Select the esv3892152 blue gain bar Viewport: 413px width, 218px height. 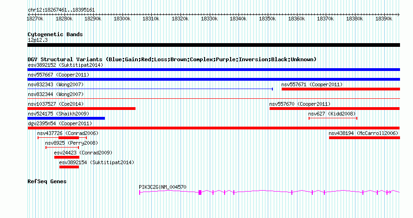tap(213, 70)
